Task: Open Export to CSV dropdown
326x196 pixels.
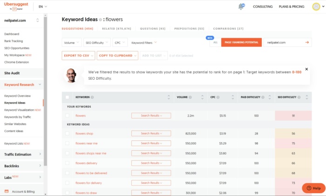Action: (78, 56)
